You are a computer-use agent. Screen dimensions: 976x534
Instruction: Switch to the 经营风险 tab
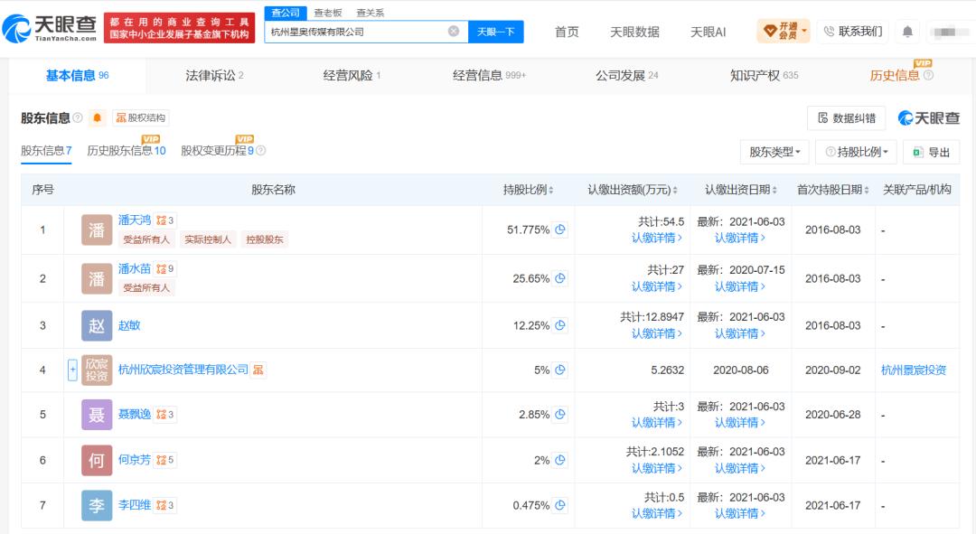pyautogui.click(x=352, y=75)
